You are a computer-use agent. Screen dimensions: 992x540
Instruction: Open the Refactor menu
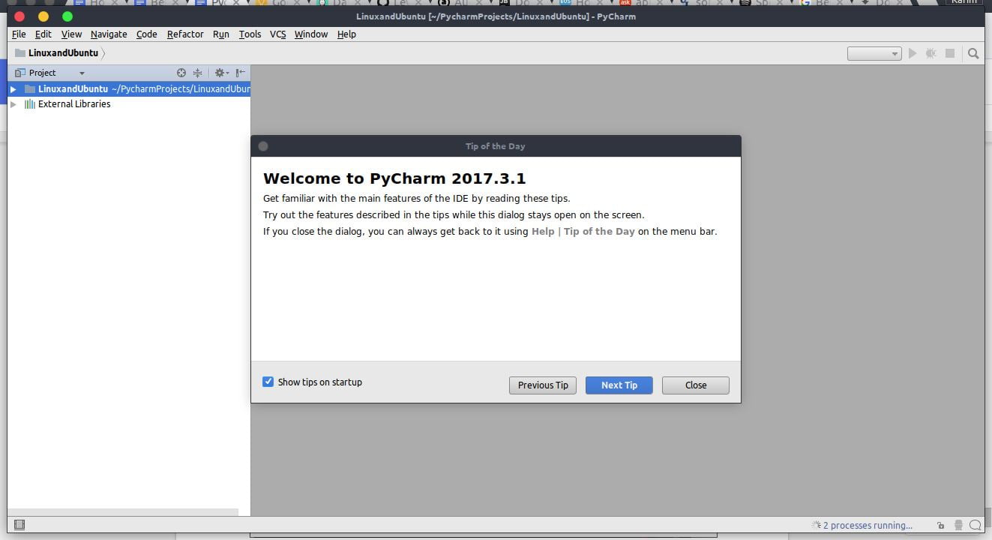pos(185,34)
